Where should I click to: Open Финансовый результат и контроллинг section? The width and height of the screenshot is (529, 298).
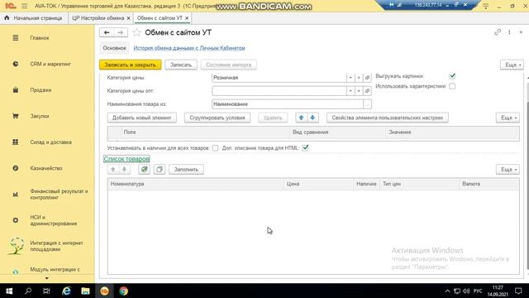coord(59,194)
